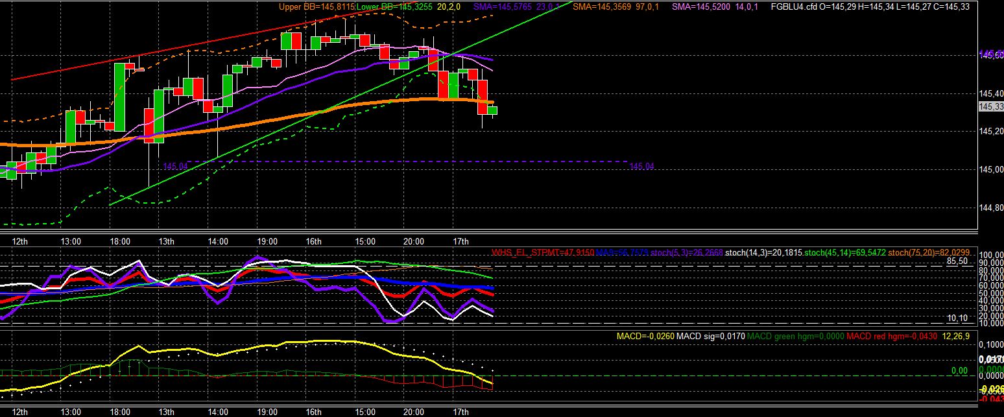
Task: Click the 145,20 price axis label
Action: pos(990,132)
